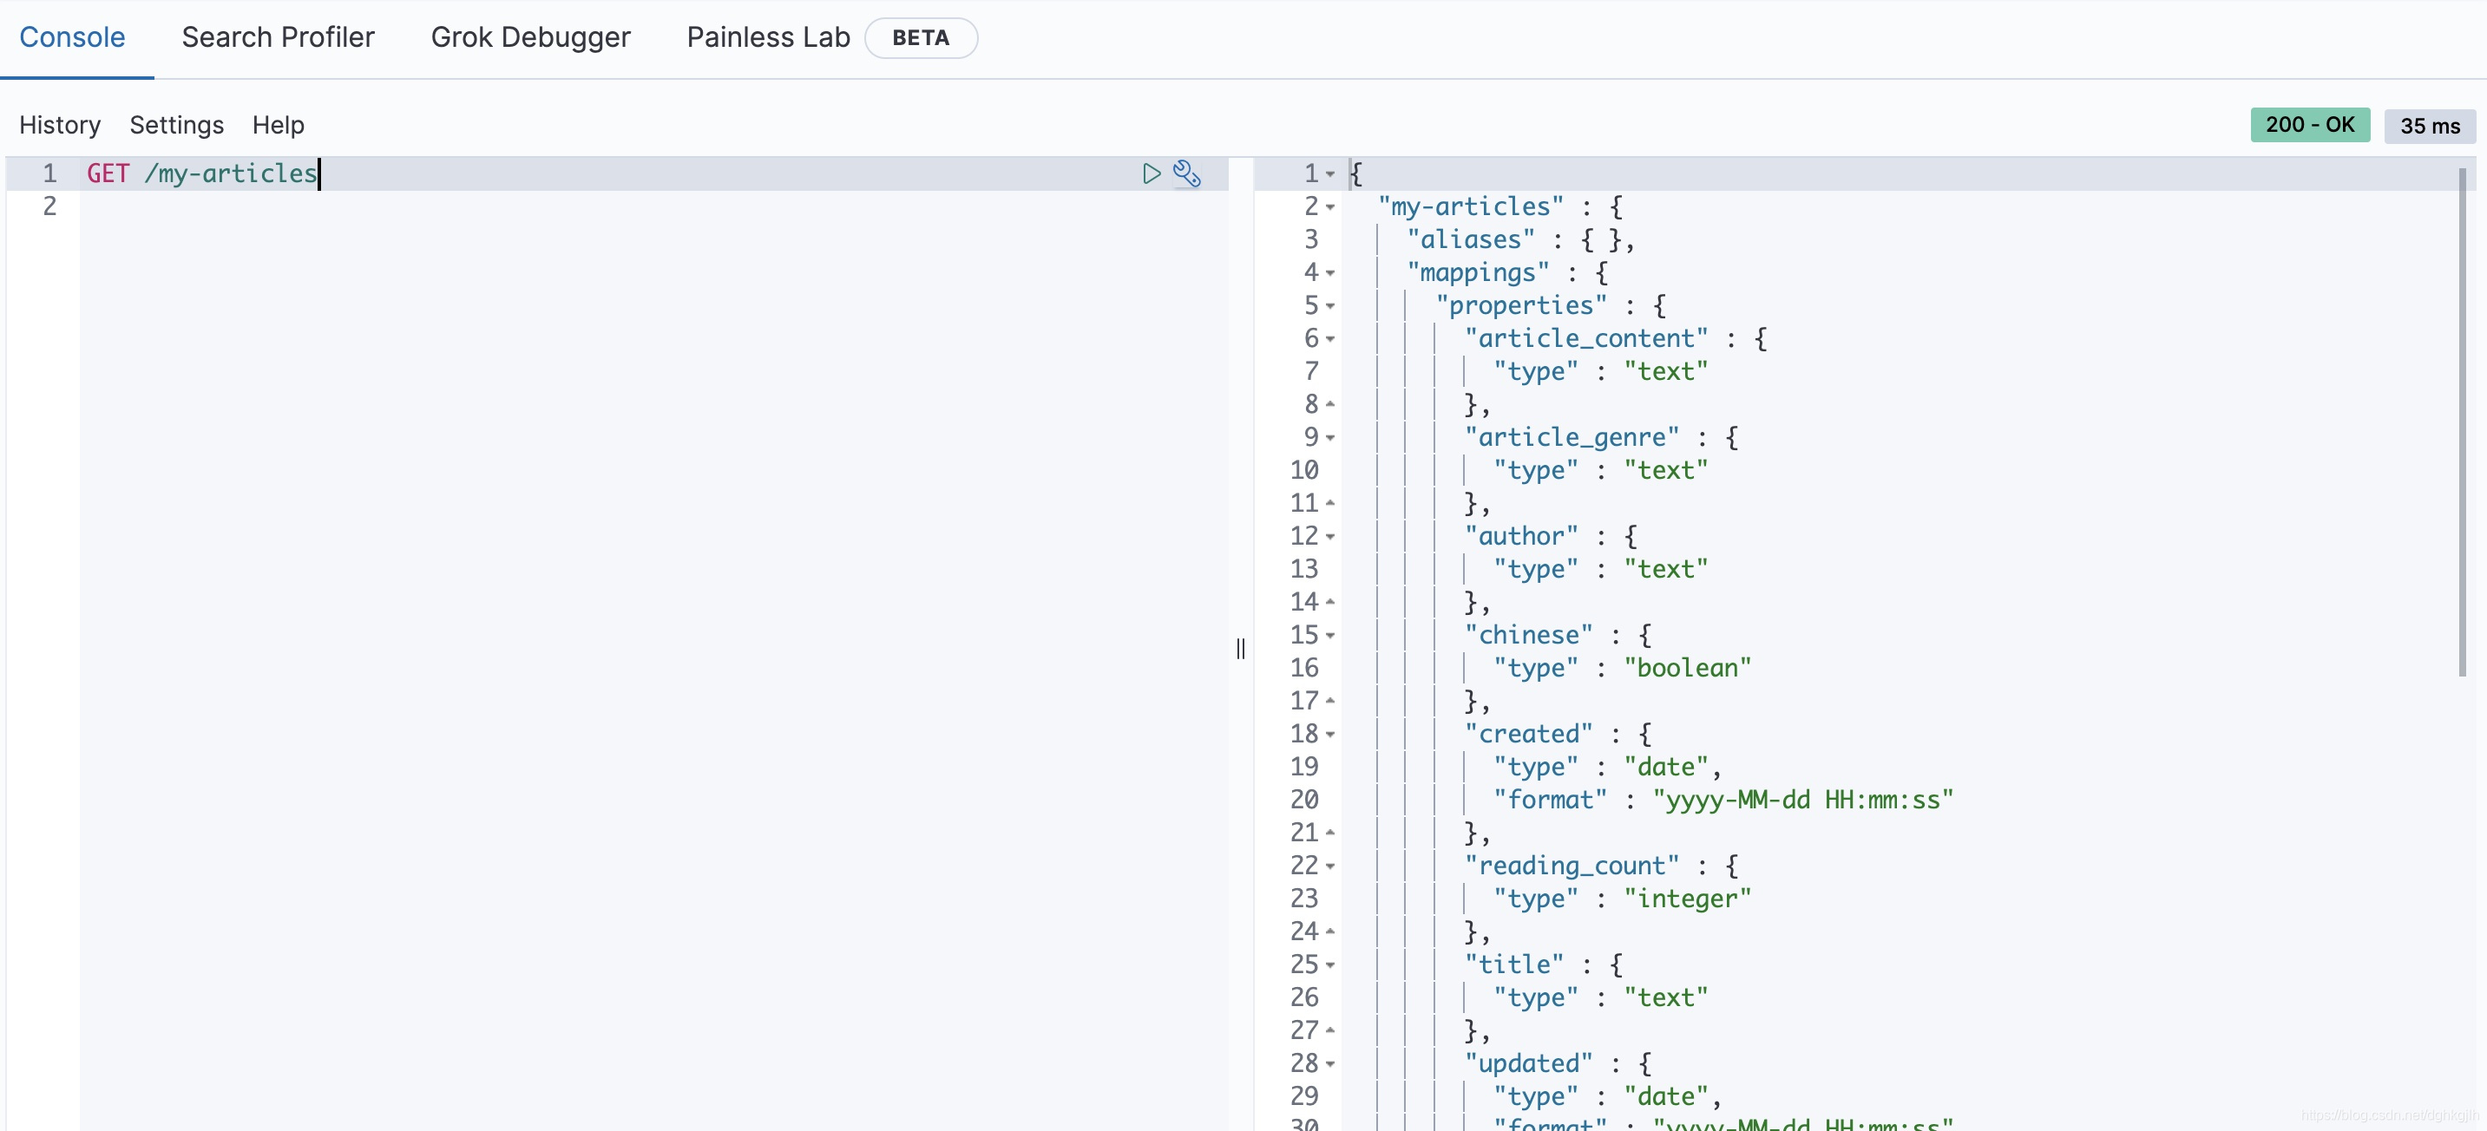
Task: Click the fold-end arrow on line 21
Action: point(1330,832)
